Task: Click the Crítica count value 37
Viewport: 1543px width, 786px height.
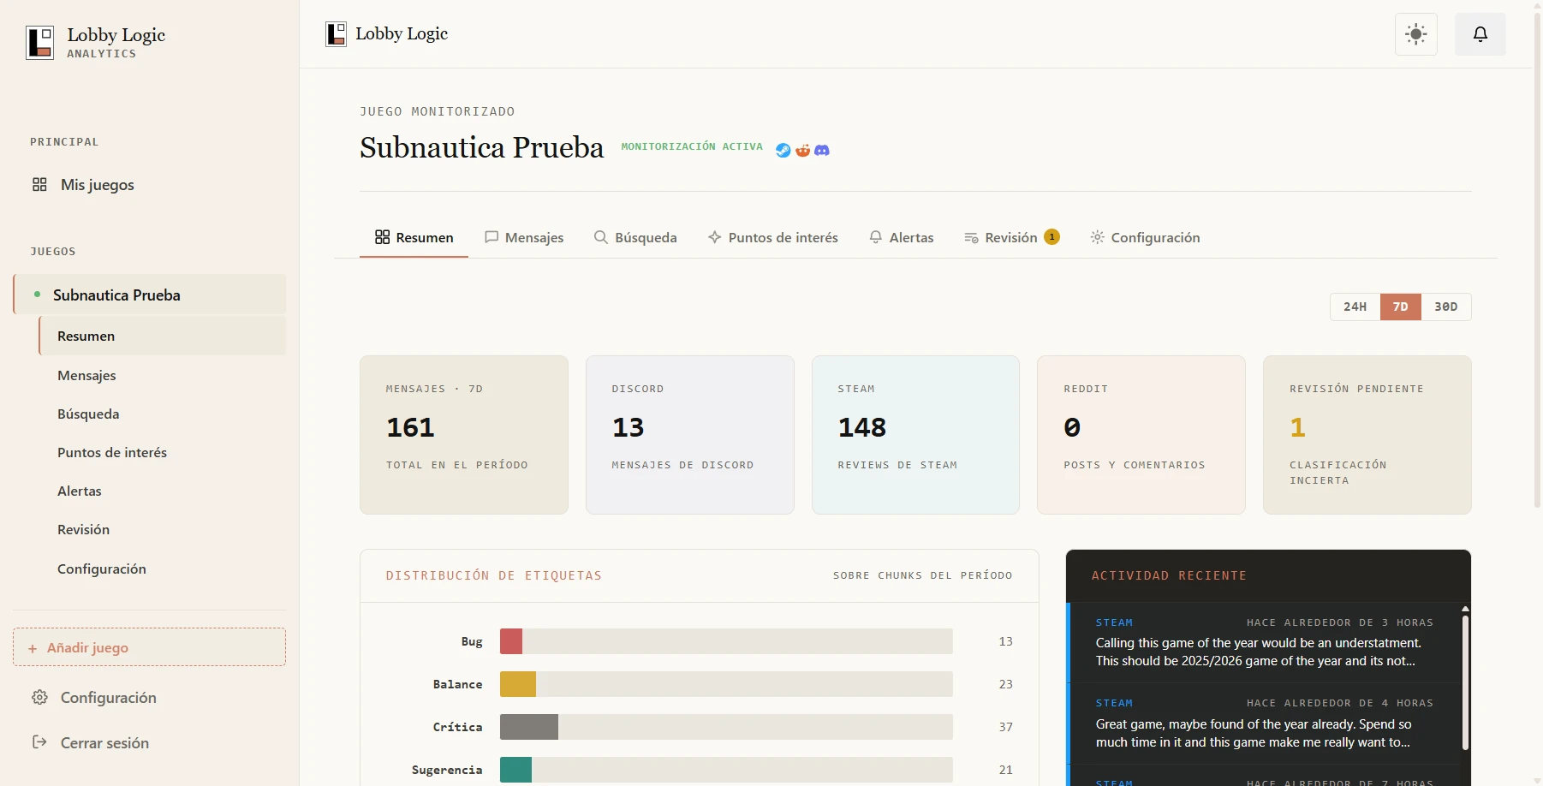Action: click(x=1006, y=727)
